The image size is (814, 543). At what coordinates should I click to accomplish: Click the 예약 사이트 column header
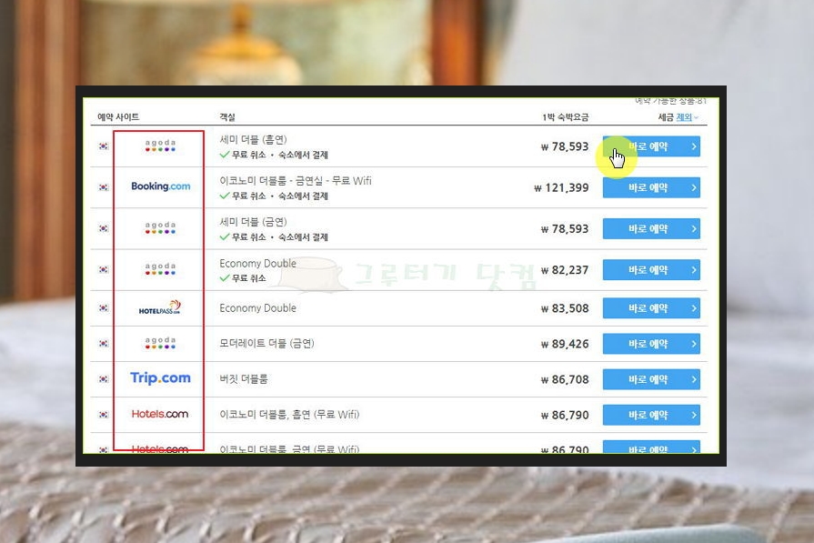pos(118,116)
